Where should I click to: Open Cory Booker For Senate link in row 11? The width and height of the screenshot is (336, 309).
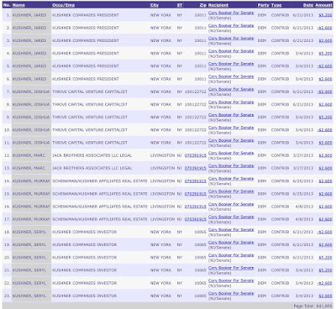pos(231,140)
